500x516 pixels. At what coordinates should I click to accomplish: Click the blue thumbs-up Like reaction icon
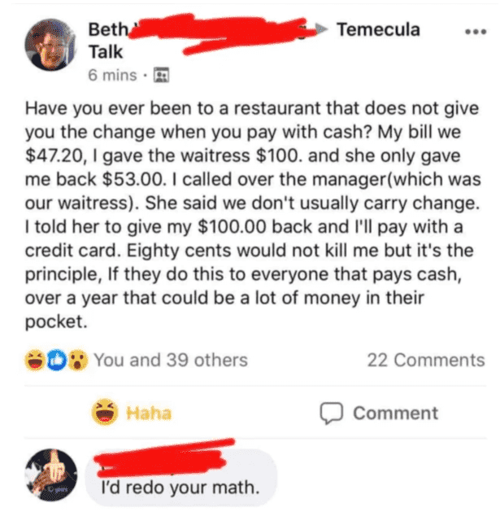pyautogui.click(x=57, y=361)
